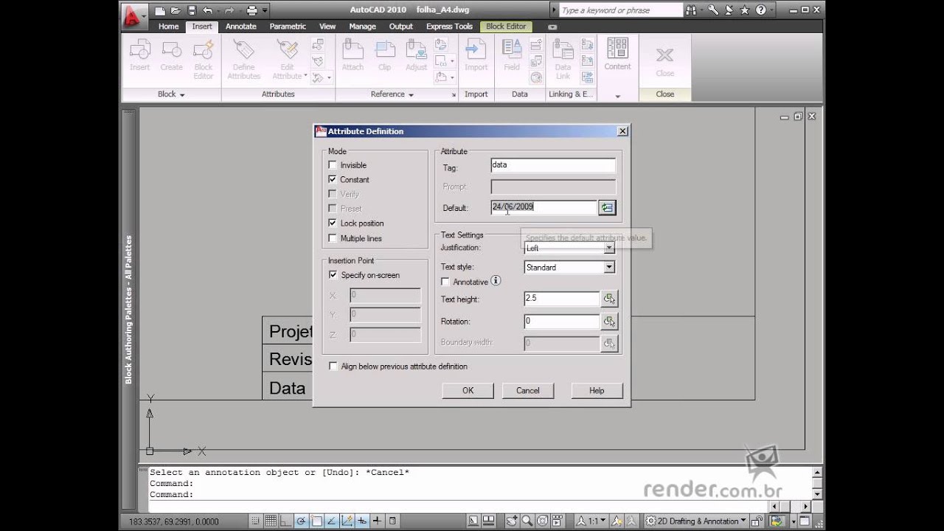Click the Field icon in Data panel

pyautogui.click(x=511, y=50)
